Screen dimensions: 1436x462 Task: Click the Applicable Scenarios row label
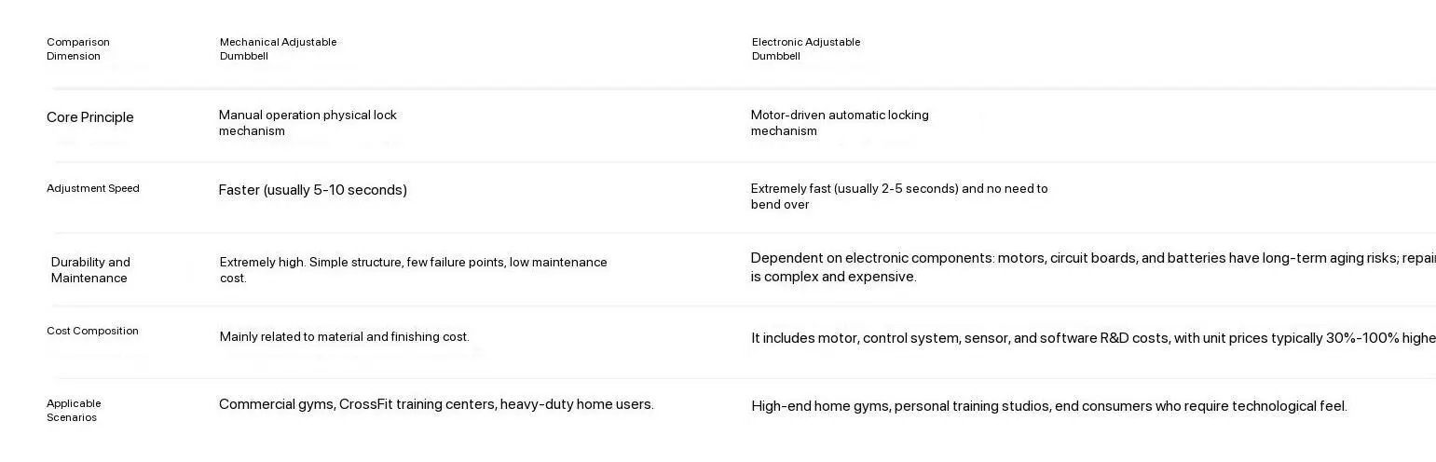[x=74, y=410]
